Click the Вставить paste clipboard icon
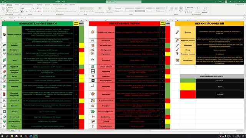The height and width of the screenshot is (138, 246). point(3,8)
